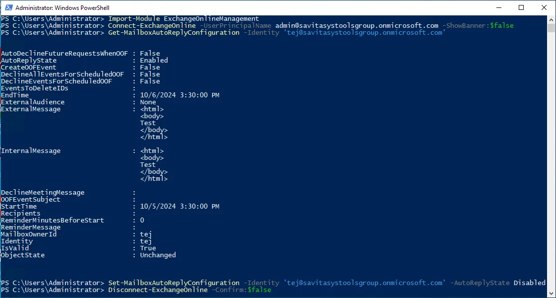
Task: Click the vertical scrollbar thumb
Action: point(551,28)
